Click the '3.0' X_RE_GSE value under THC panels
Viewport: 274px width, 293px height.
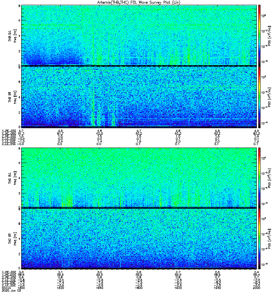tap(100, 272)
